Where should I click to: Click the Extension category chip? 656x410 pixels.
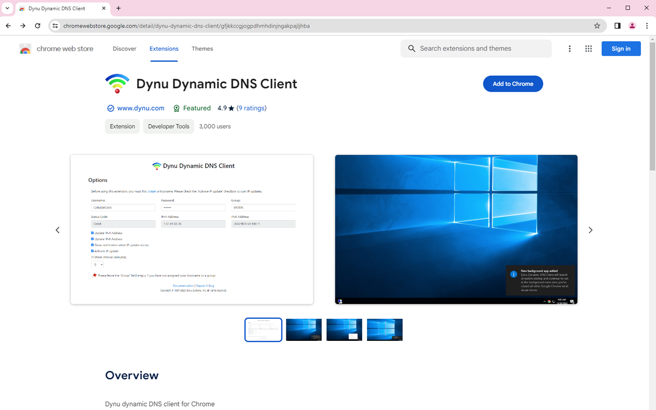click(x=122, y=126)
